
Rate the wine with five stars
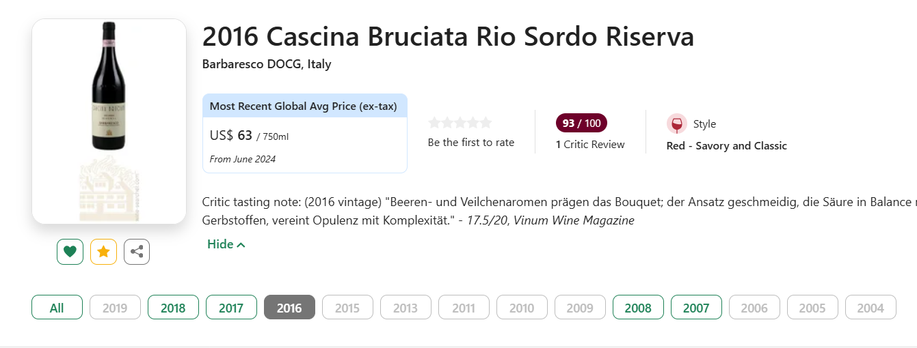(x=486, y=123)
